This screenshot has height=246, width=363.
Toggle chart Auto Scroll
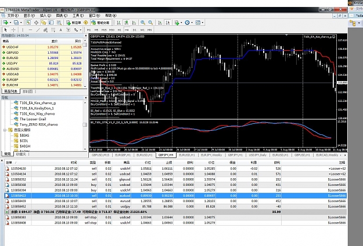[x=160, y=23]
